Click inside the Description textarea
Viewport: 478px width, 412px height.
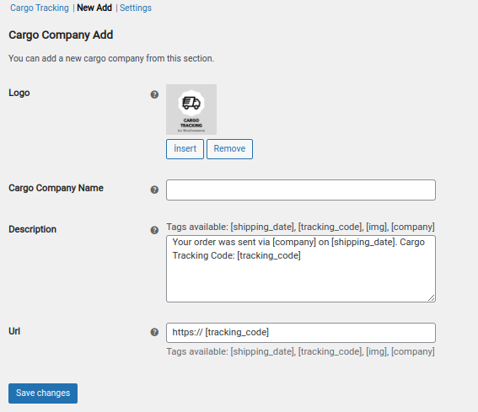click(x=301, y=269)
